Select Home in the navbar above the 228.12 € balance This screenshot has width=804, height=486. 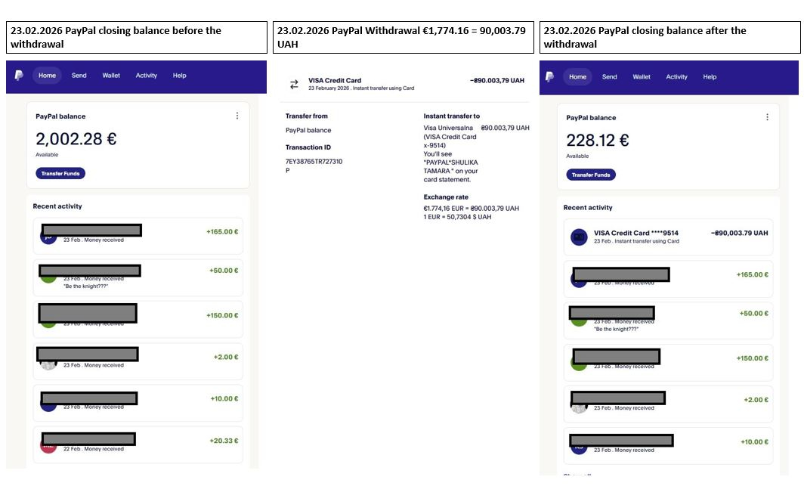coord(577,77)
